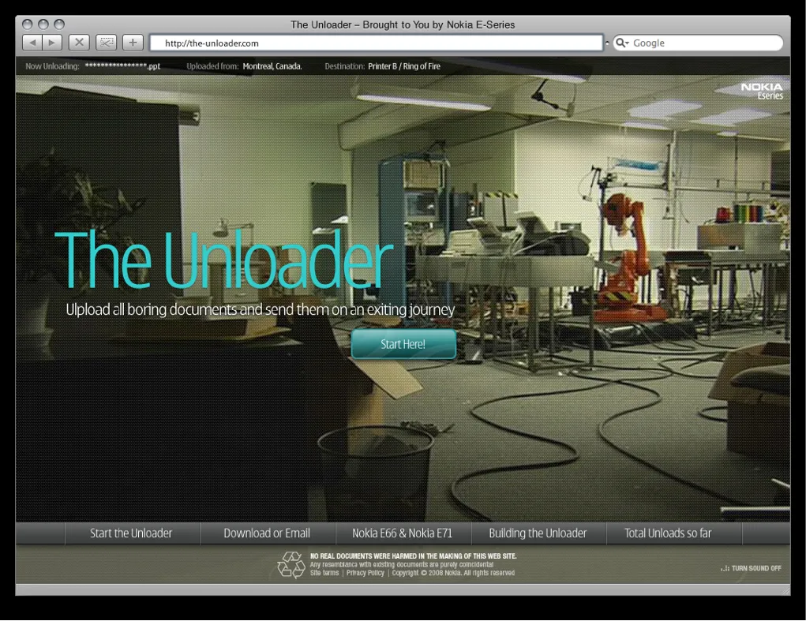Click the browser back arrow button
The image size is (806, 621).
(x=32, y=43)
